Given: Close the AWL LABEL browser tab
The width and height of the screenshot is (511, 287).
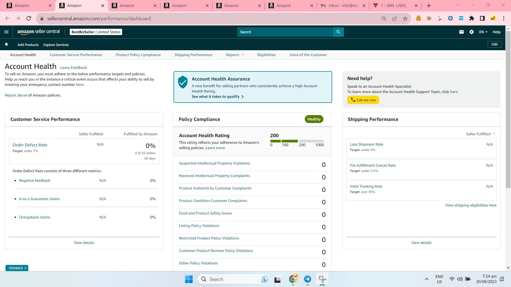Looking at the screenshot, I should pos(416,6).
